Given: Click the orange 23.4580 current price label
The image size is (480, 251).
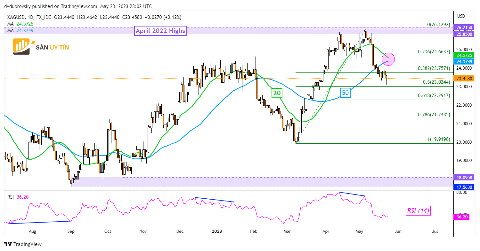Looking at the screenshot, I should click(464, 78).
